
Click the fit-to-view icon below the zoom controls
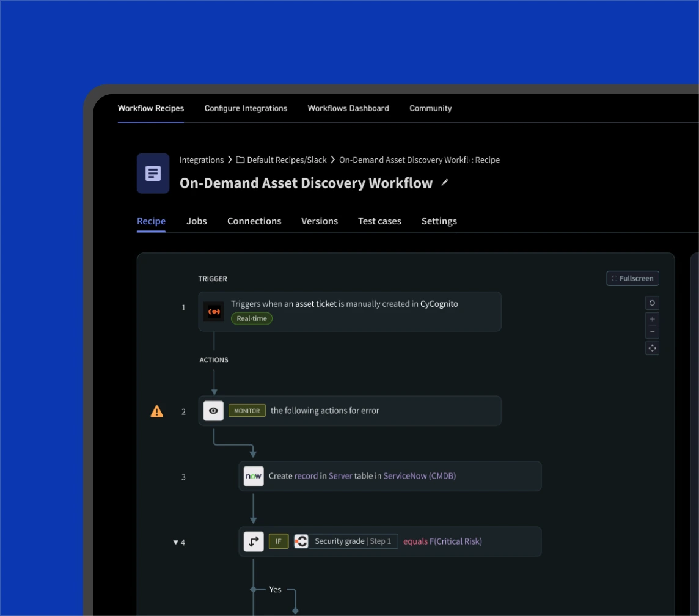pos(652,348)
